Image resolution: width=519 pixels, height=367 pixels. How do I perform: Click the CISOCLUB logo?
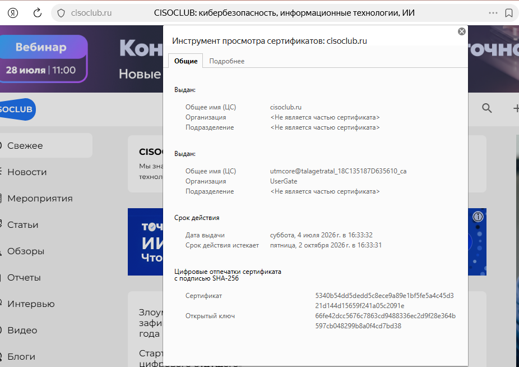tap(17, 109)
